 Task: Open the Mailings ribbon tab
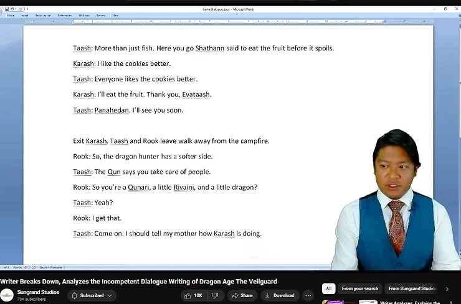click(x=84, y=16)
